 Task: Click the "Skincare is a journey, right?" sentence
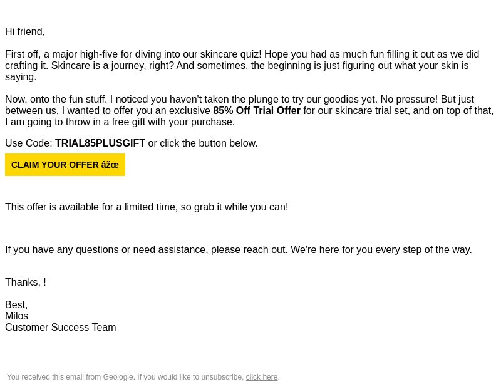tap(113, 65)
